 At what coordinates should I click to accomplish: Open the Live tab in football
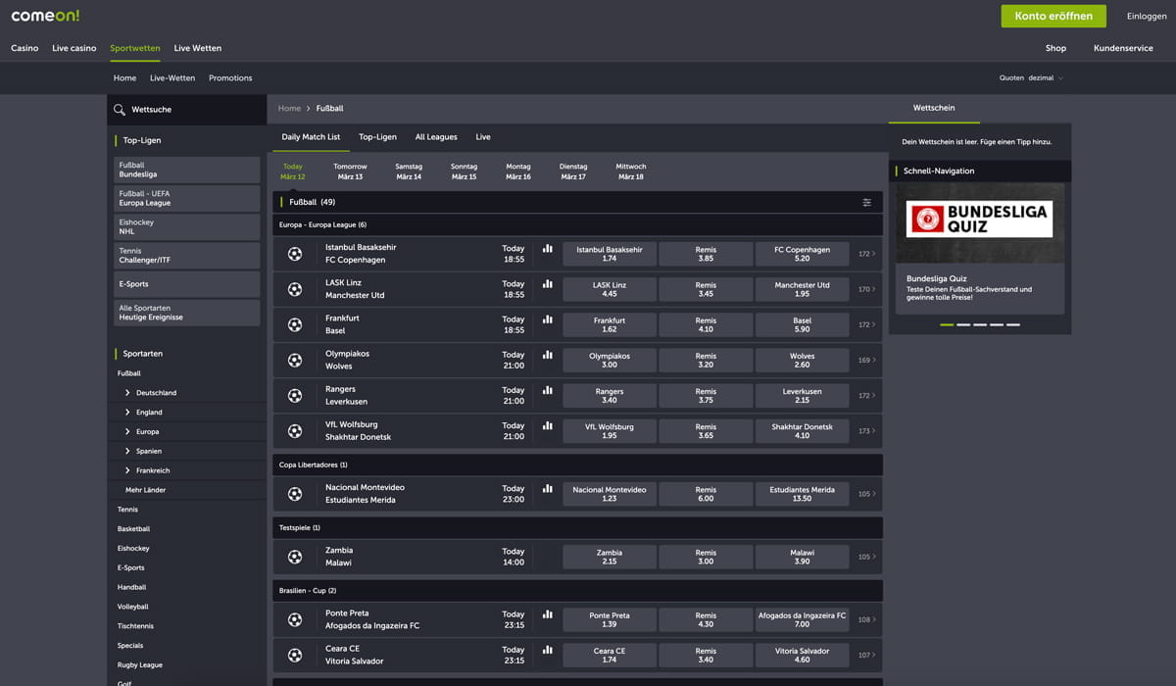[x=483, y=137]
